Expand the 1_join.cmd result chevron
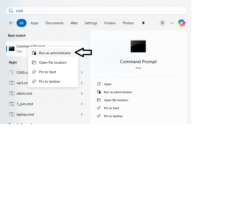Image resolution: width=236 pixels, height=202 pixels. pyautogui.click(x=82, y=104)
